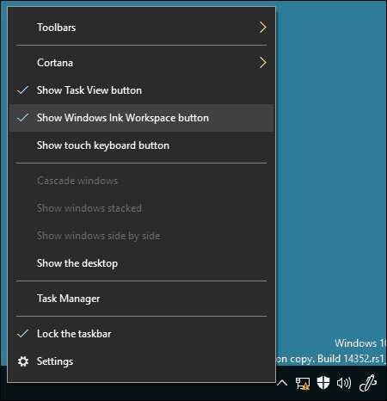The image size is (387, 401).
Task: Open Windows Ink Workspace pen icon in tray
Action: point(368,383)
